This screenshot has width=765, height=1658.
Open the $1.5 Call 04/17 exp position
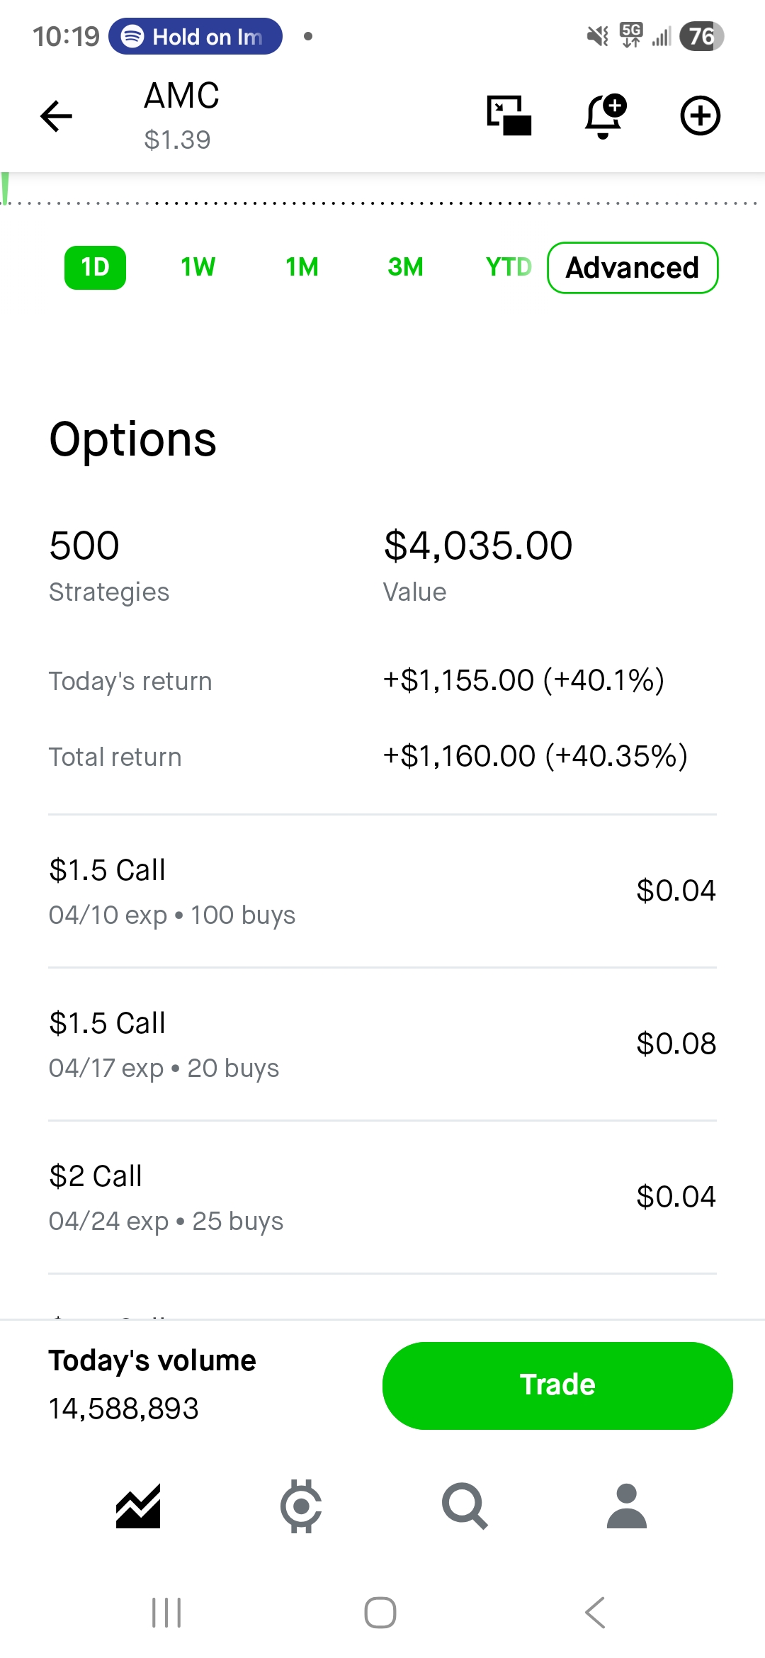tap(382, 1044)
